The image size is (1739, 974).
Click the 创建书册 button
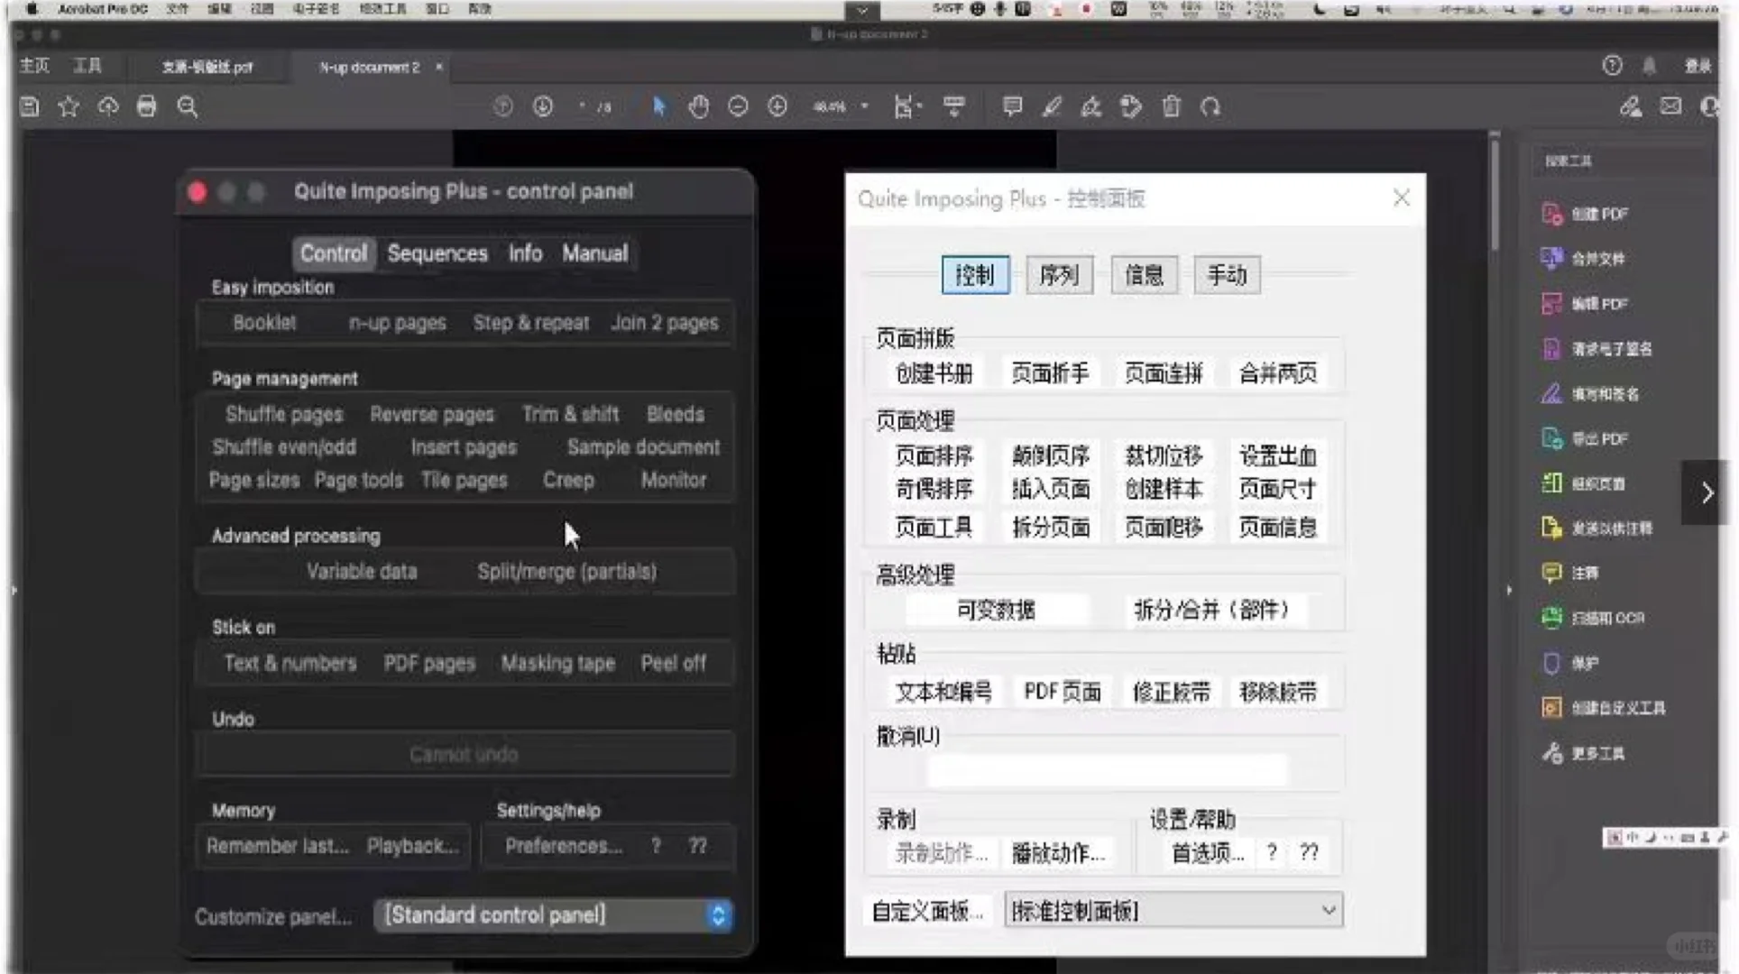coord(934,372)
